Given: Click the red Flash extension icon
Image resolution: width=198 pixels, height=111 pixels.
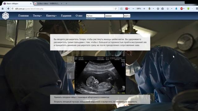Looking at the screenshot, I should tap(127, 9).
